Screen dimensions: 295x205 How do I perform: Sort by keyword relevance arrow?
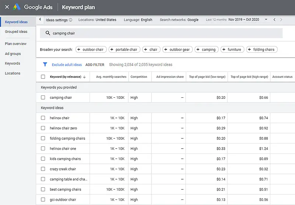tap(84, 77)
